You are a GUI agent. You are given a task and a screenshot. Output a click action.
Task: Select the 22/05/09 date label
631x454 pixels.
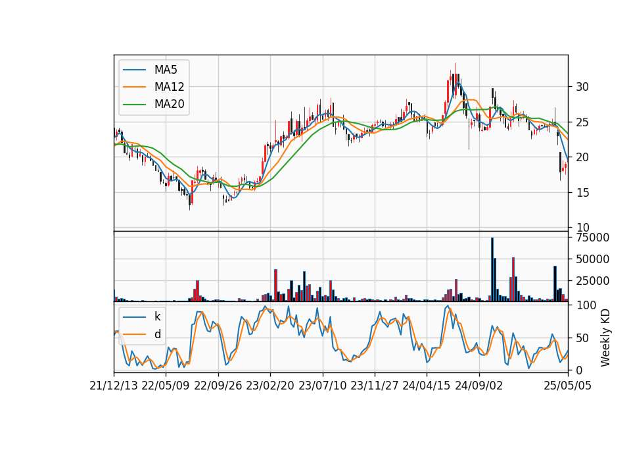[166, 386]
